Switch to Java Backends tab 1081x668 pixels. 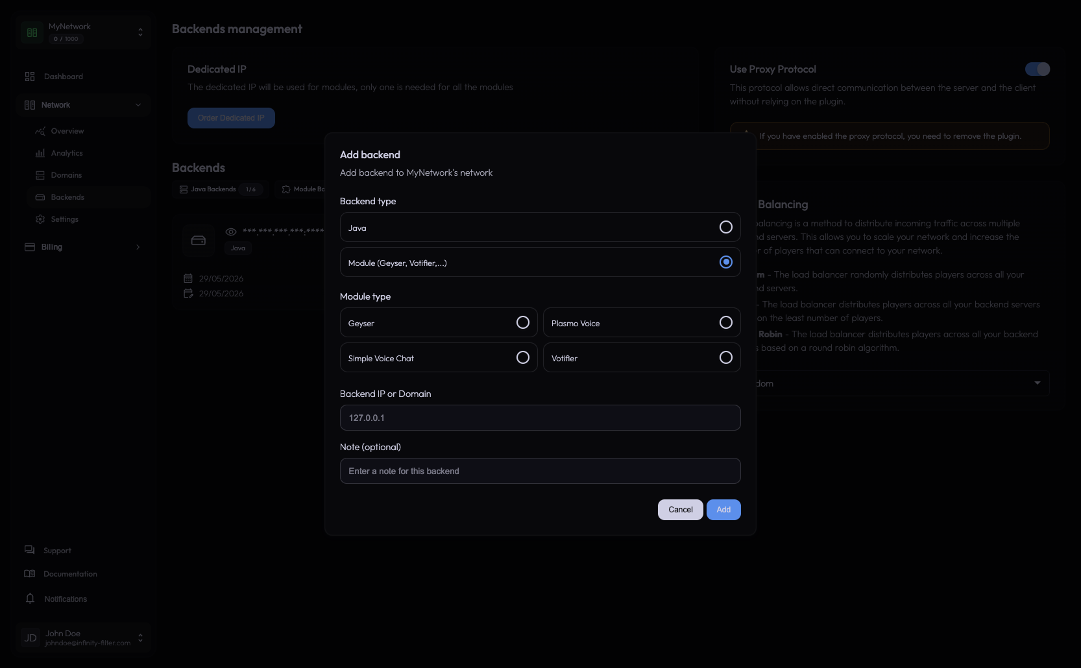(221, 189)
